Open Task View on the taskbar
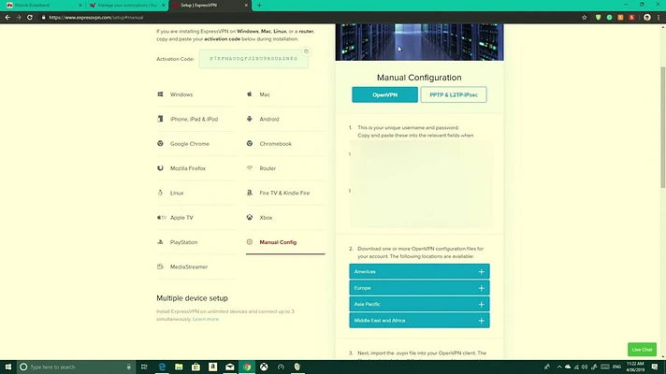666x374 pixels. pos(144,367)
